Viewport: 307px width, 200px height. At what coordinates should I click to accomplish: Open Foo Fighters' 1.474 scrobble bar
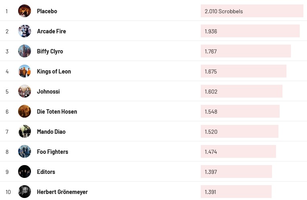238,152
